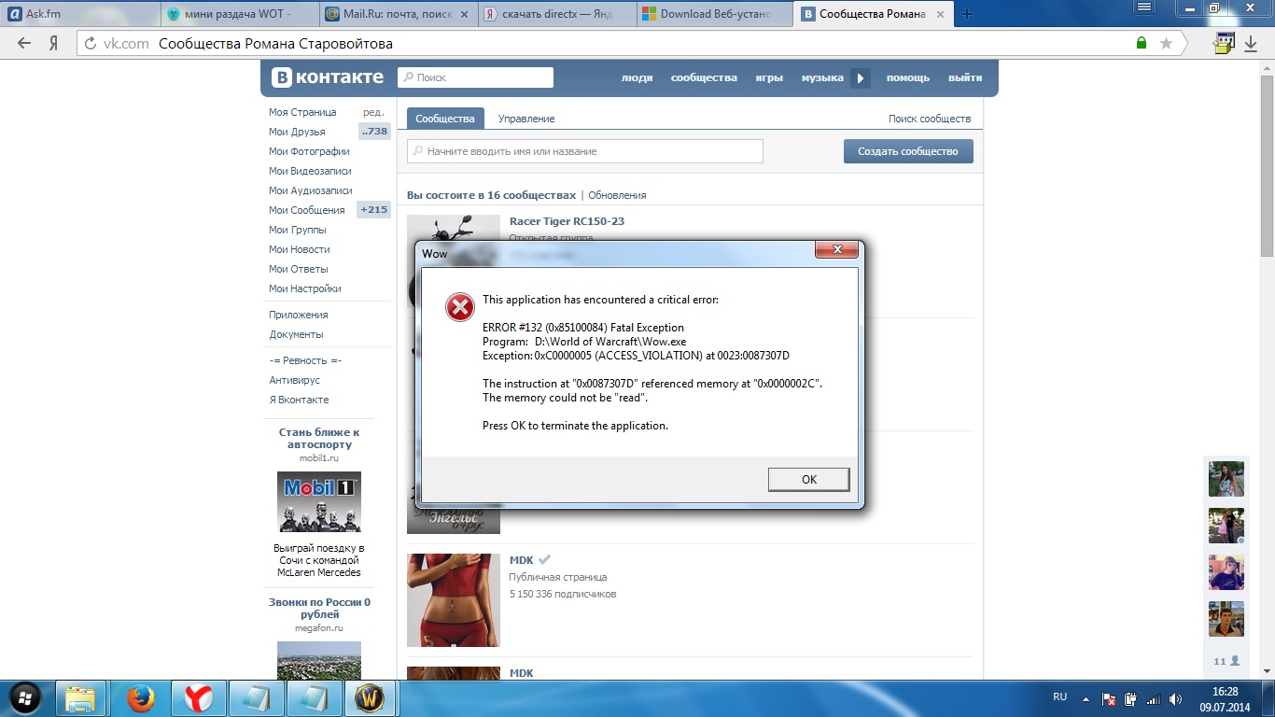
Task: Open browser downloads arrow icon
Action: coord(1251,43)
